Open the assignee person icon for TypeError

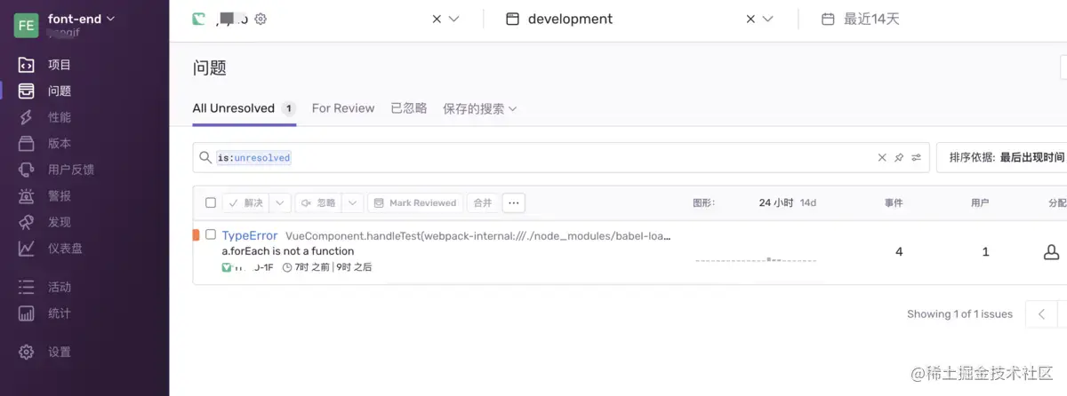(1051, 252)
